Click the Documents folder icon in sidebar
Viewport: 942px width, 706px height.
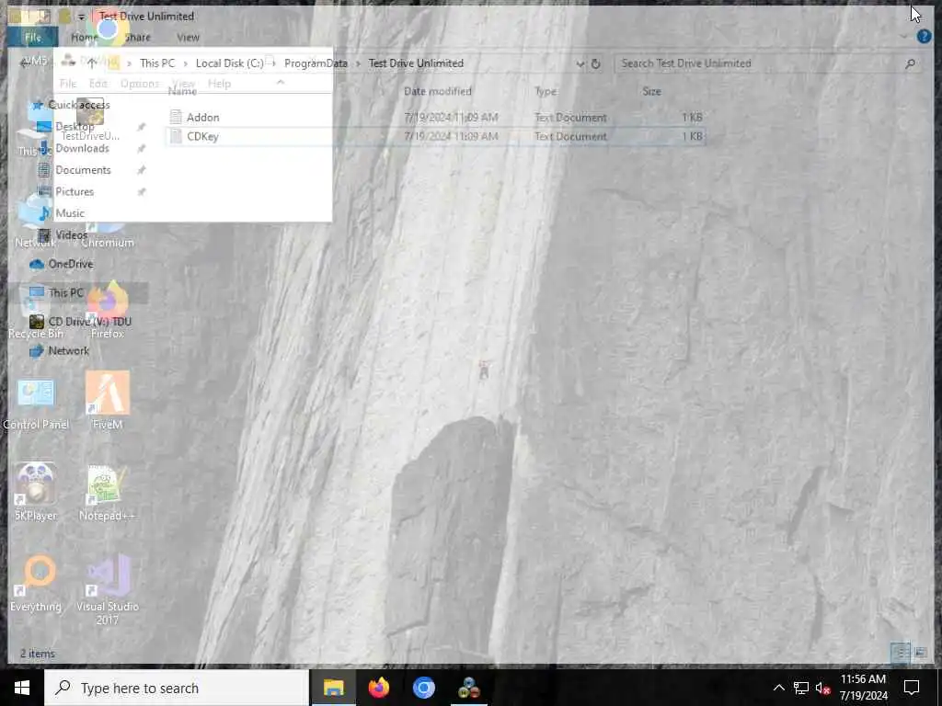pyautogui.click(x=44, y=170)
